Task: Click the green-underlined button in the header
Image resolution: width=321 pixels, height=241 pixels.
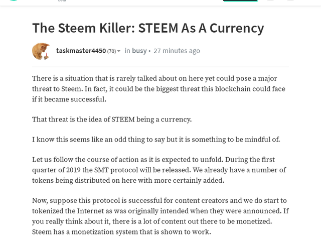Action: click(x=240, y=1)
